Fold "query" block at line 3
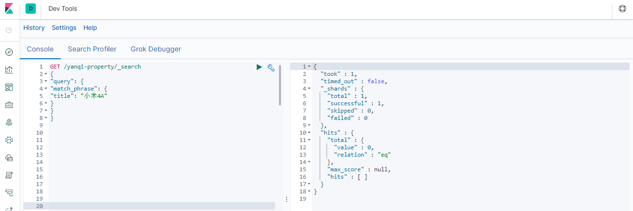633x211 pixels. [x=46, y=81]
